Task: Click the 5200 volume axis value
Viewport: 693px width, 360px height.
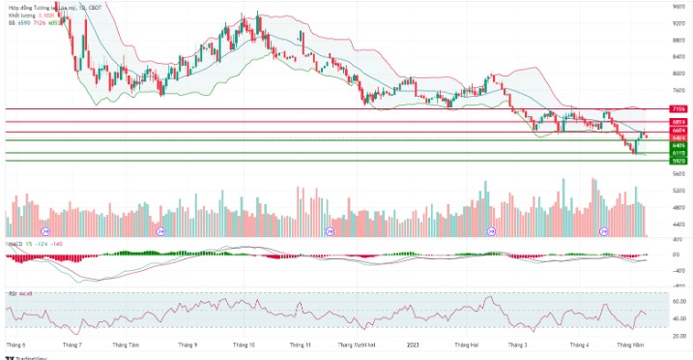Action: [x=679, y=191]
